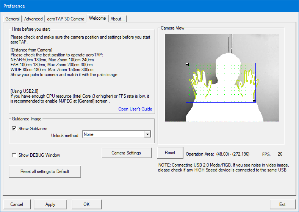Toggle the Show Guidance checkbox
Viewport: 299px width, 212px height.
click(x=14, y=129)
